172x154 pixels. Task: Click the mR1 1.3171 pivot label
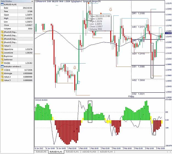(x=138, y=27)
